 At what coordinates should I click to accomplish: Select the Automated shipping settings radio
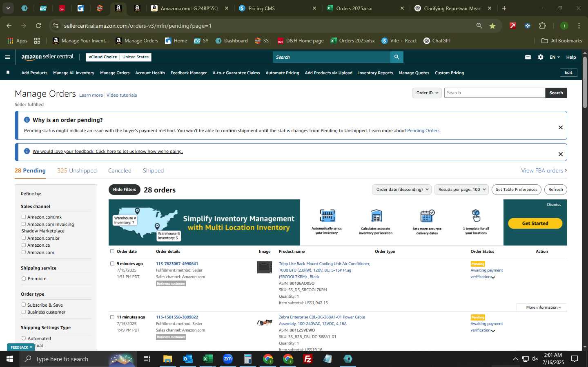tap(24, 338)
